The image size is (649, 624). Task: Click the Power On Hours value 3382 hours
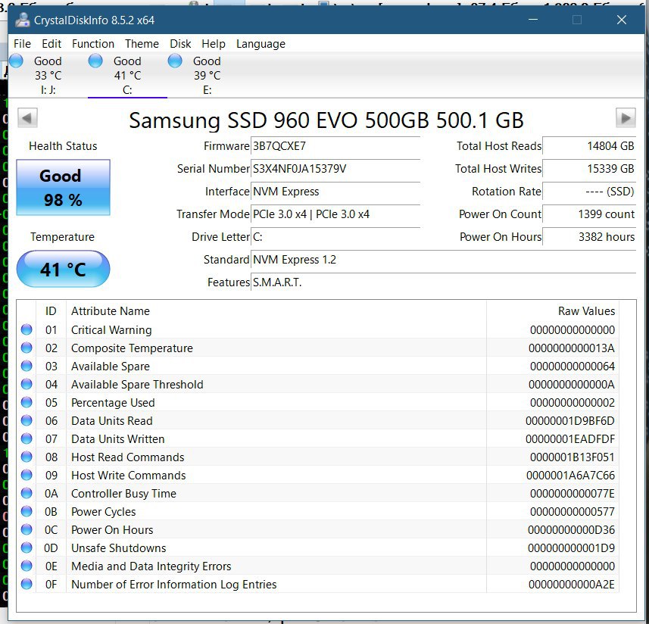pos(589,237)
